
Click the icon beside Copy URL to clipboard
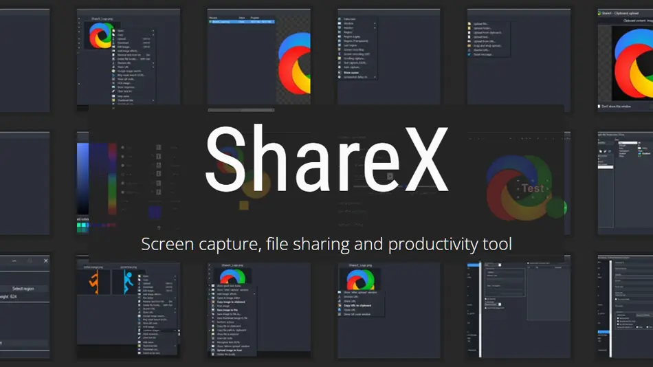coord(340,305)
